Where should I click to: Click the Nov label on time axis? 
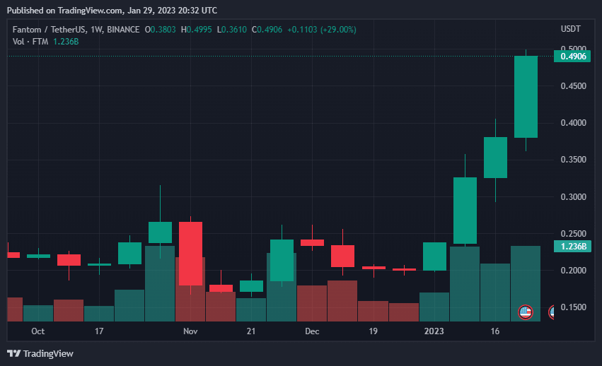pyautogui.click(x=190, y=331)
